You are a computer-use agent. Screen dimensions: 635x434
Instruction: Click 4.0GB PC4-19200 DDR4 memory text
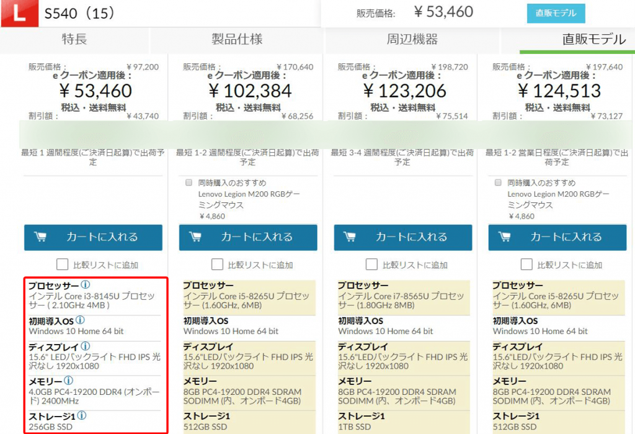pyautogui.click(x=94, y=396)
